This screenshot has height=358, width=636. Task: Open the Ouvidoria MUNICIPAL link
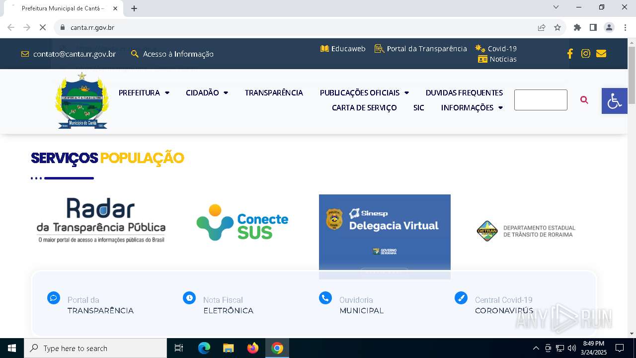point(362,305)
